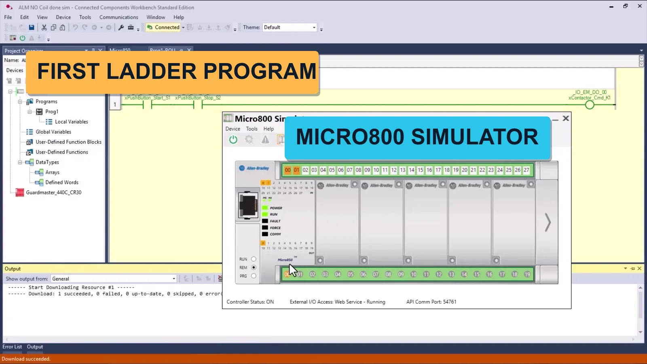Click the Paste clipboard icon

[x=62, y=28]
